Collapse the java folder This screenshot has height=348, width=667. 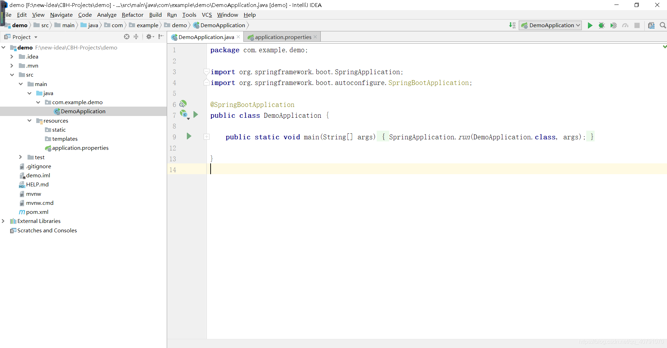tap(29, 93)
